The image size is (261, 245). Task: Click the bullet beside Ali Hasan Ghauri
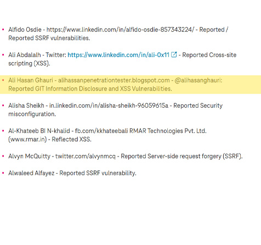tap(3, 80)
